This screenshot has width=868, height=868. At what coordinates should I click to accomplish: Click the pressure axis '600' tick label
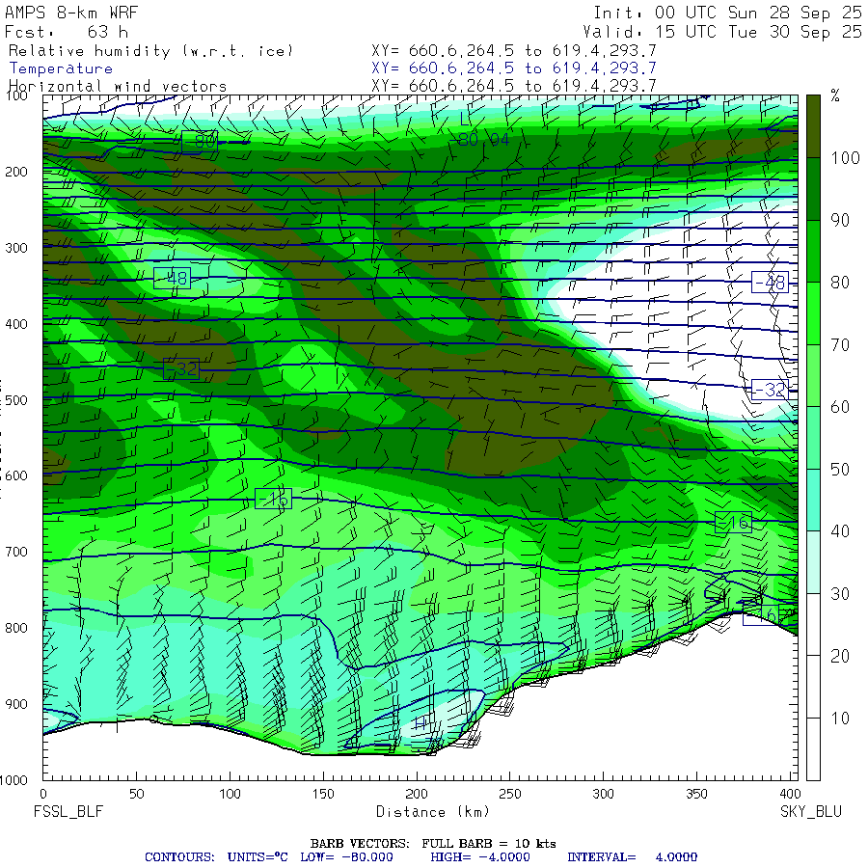click(16, 475)
